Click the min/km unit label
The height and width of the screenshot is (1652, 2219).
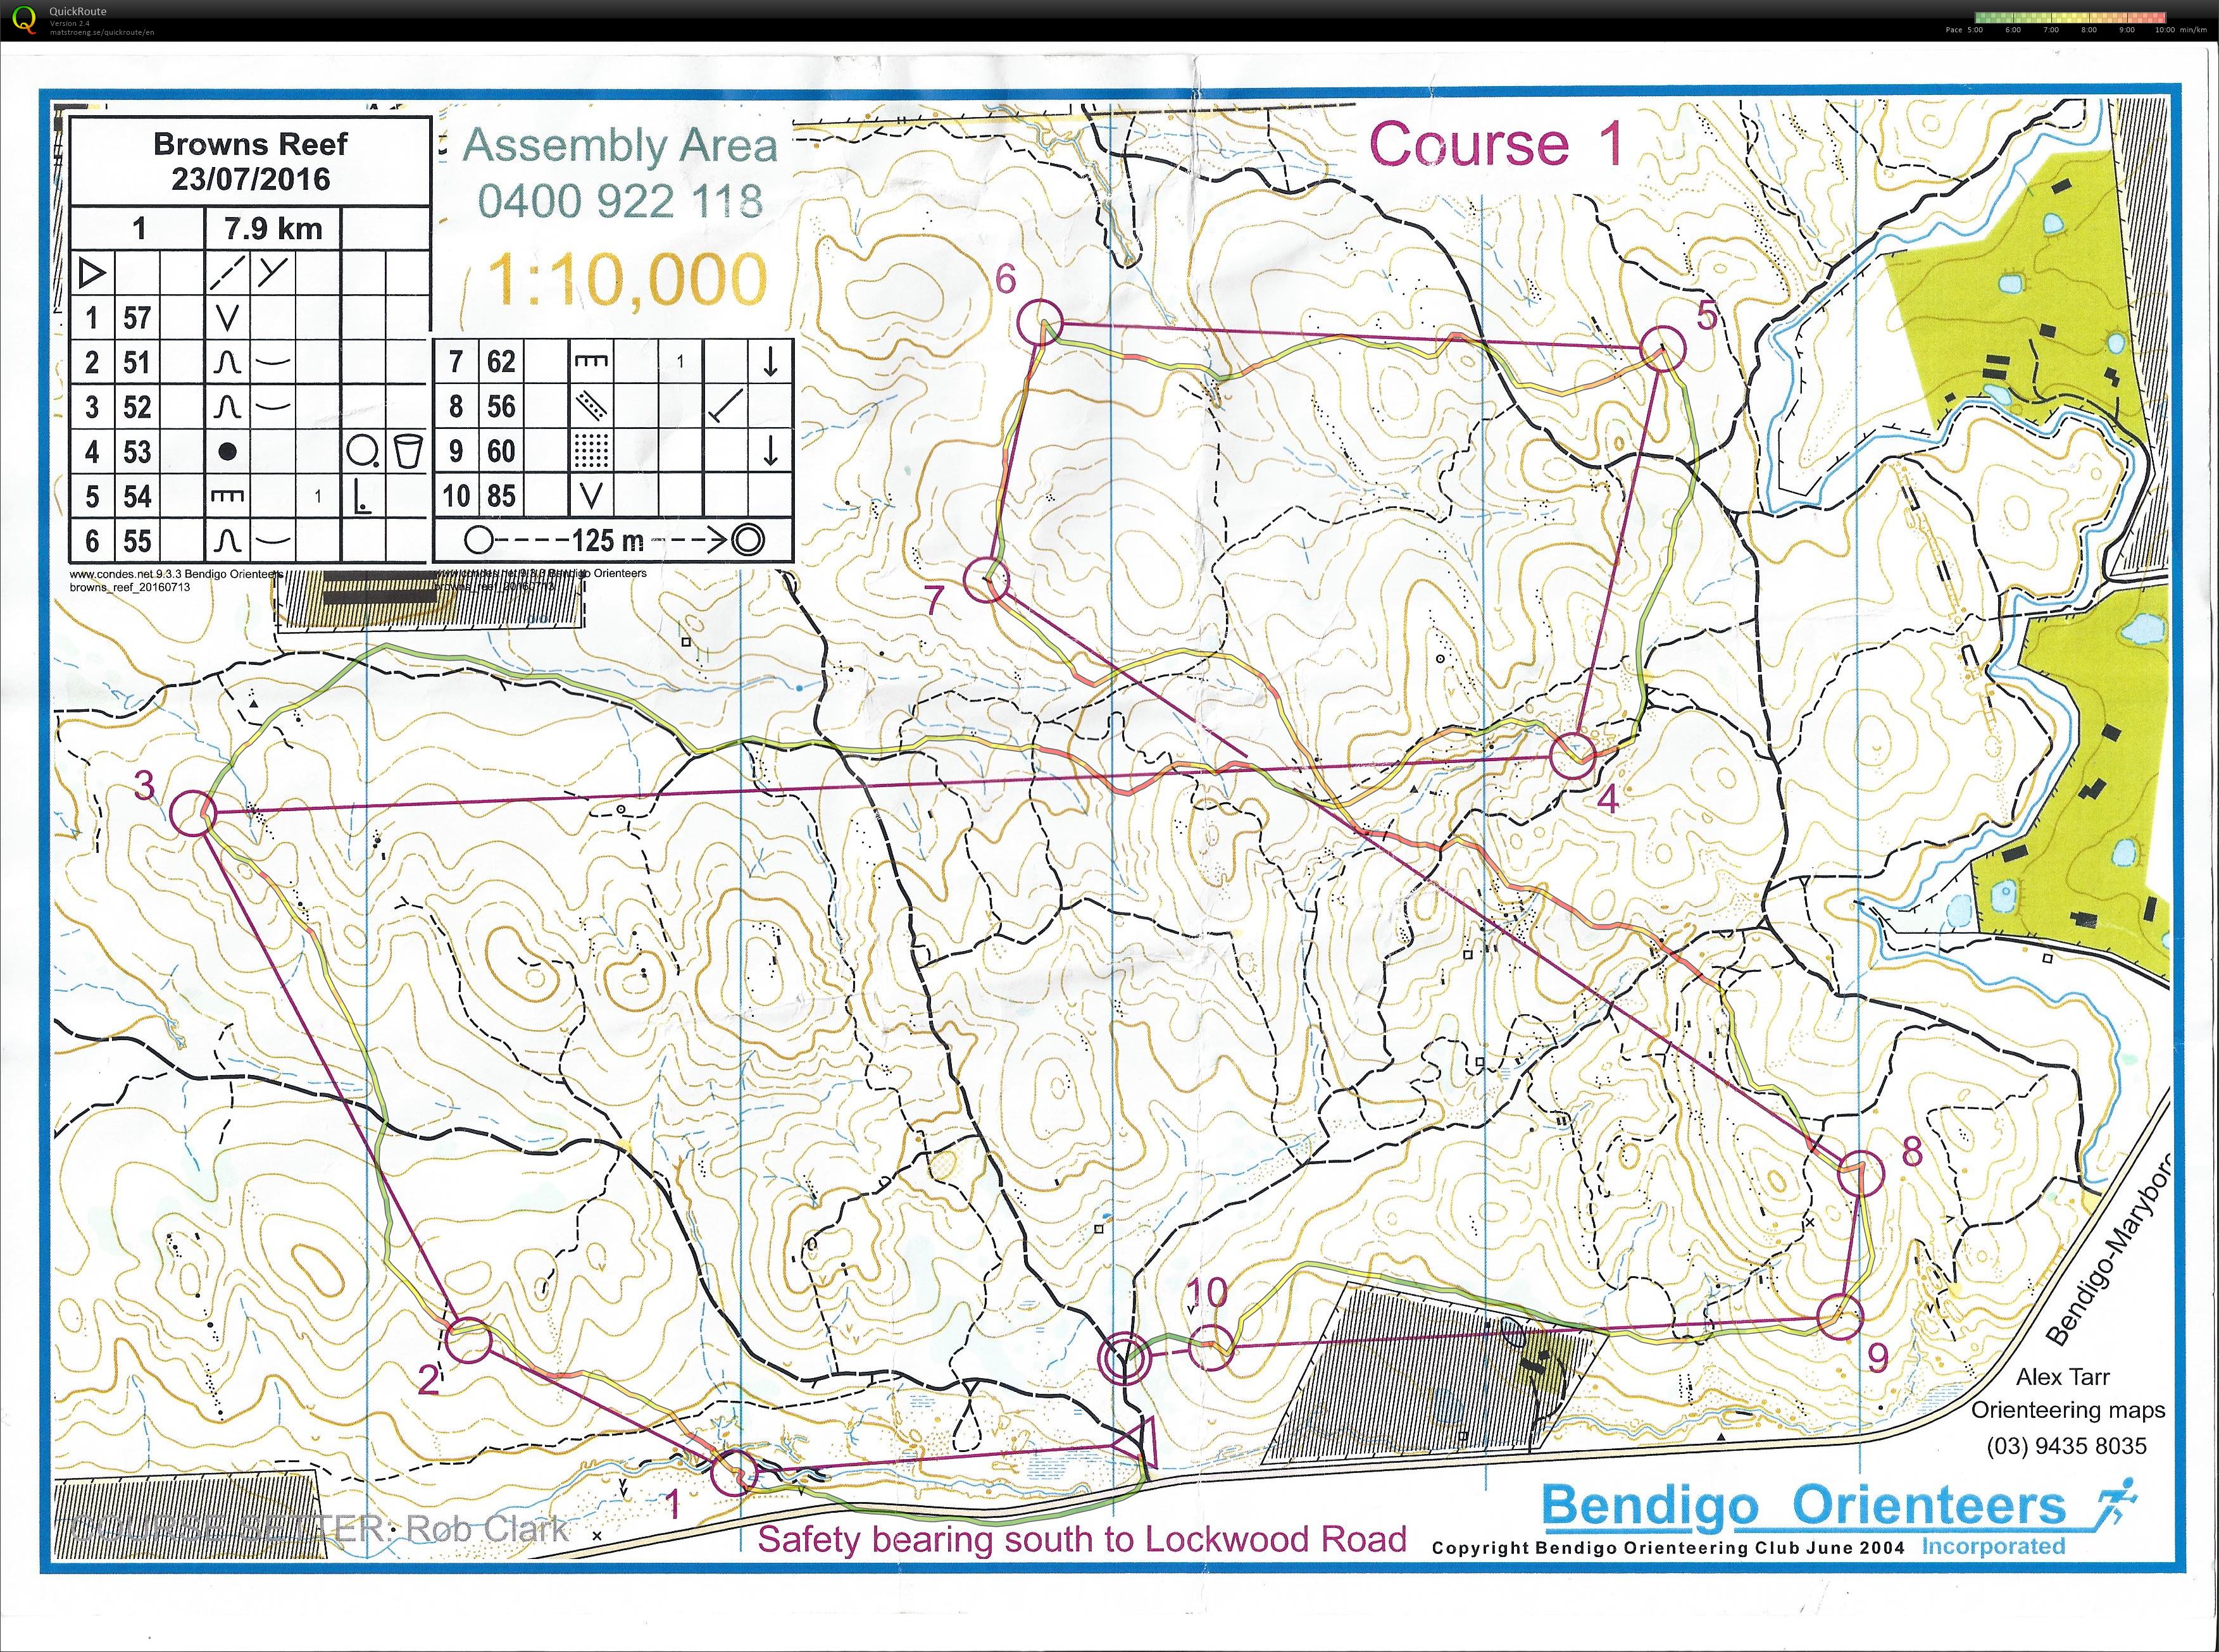[x=2195, y=30]
